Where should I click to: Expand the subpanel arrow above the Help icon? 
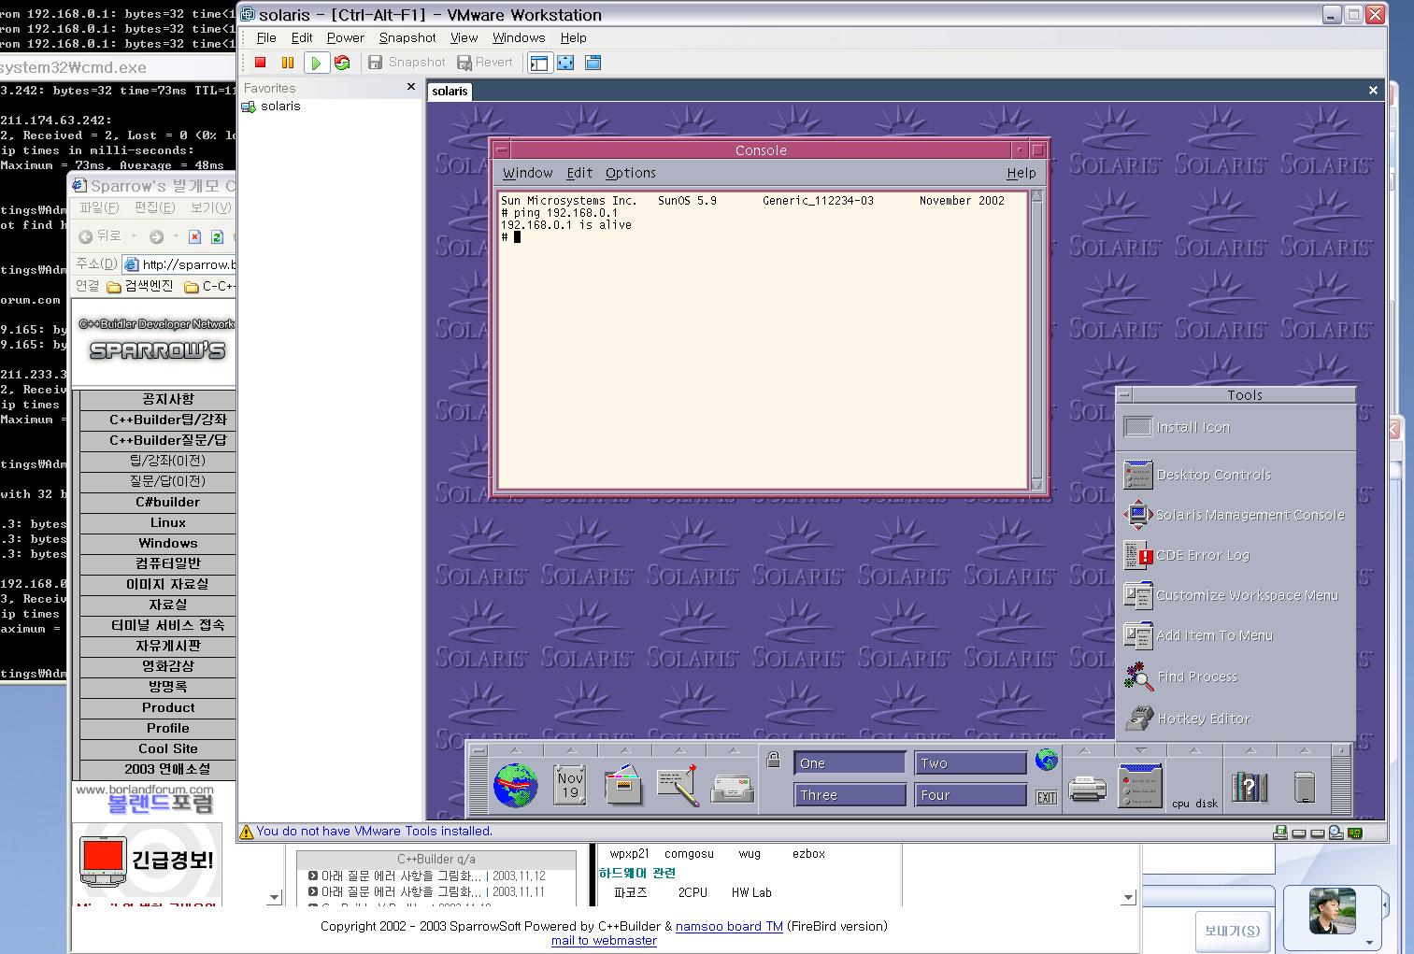click(x=1250, y=750)
